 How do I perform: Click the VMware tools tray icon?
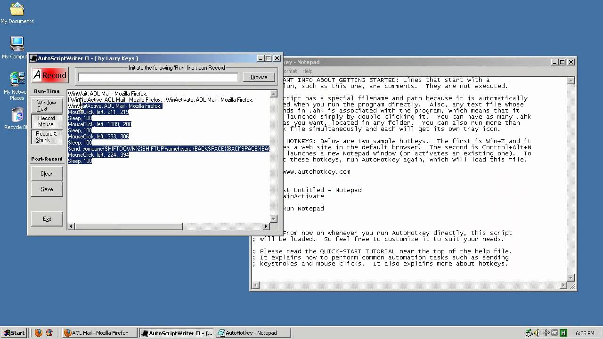tap(554, 333)
